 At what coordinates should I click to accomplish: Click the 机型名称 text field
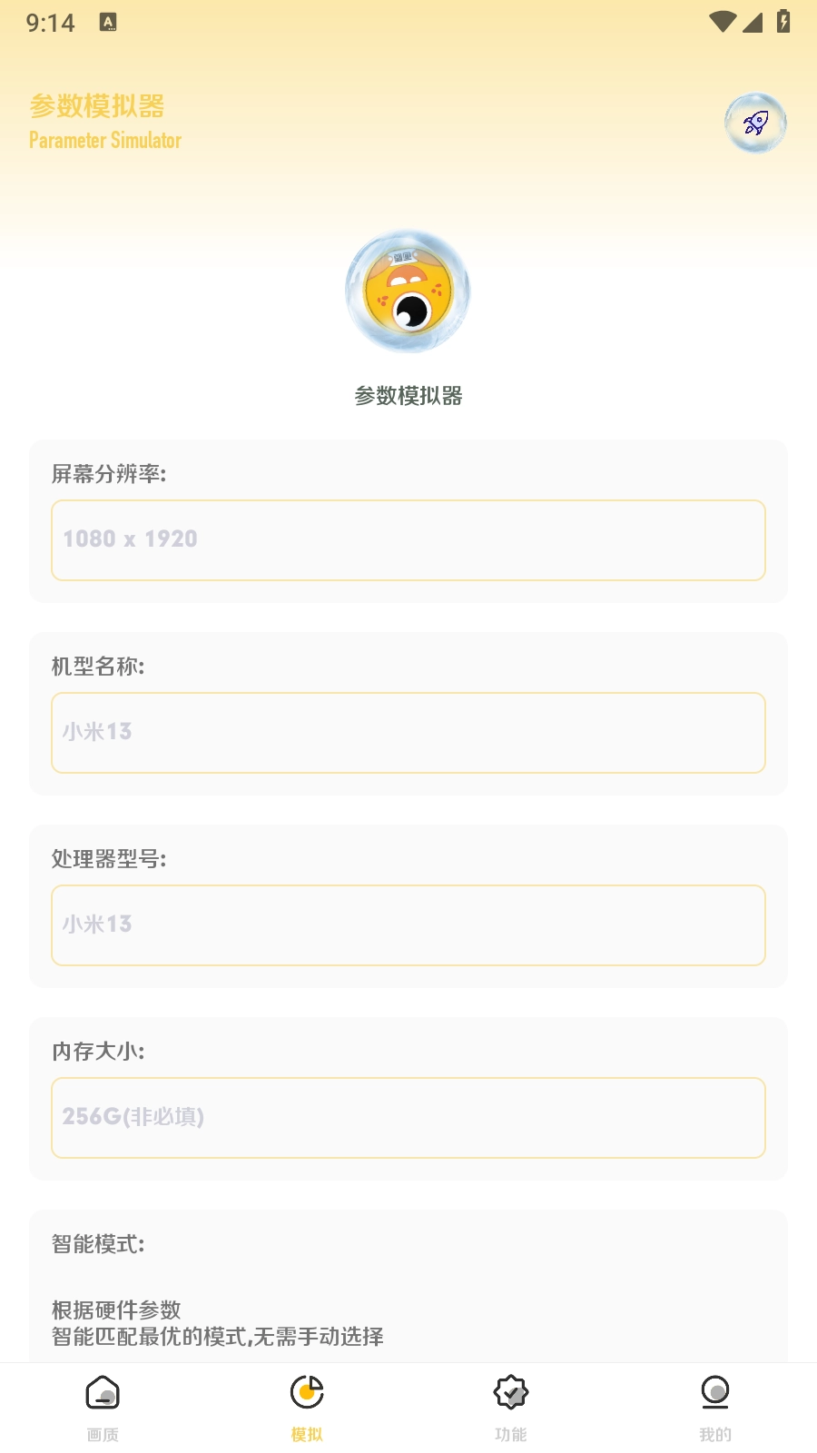pyautogui.click(x=408, y=733)
